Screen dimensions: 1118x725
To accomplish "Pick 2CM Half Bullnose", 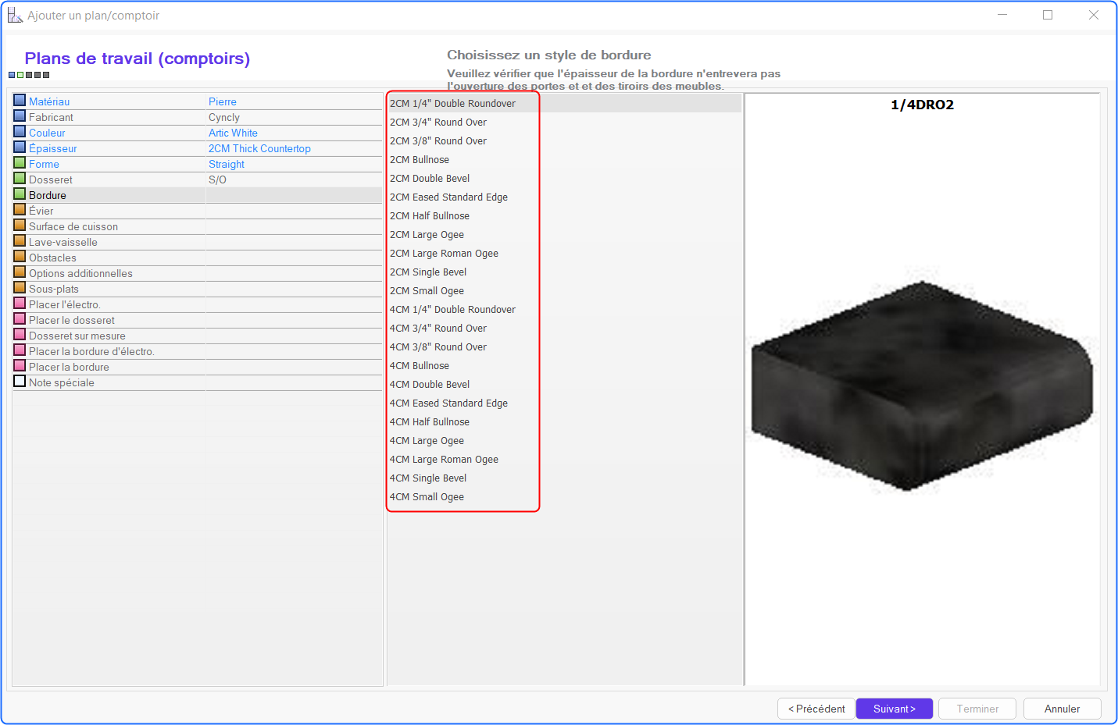I will (x=430, y=215).
